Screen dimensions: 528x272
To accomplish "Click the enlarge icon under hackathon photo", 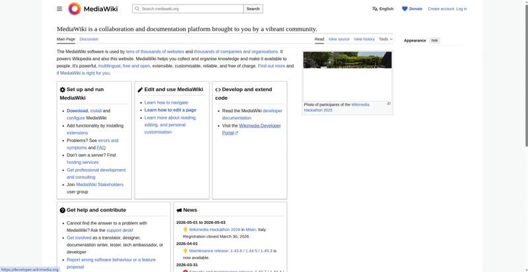I will tap(389, 104).
